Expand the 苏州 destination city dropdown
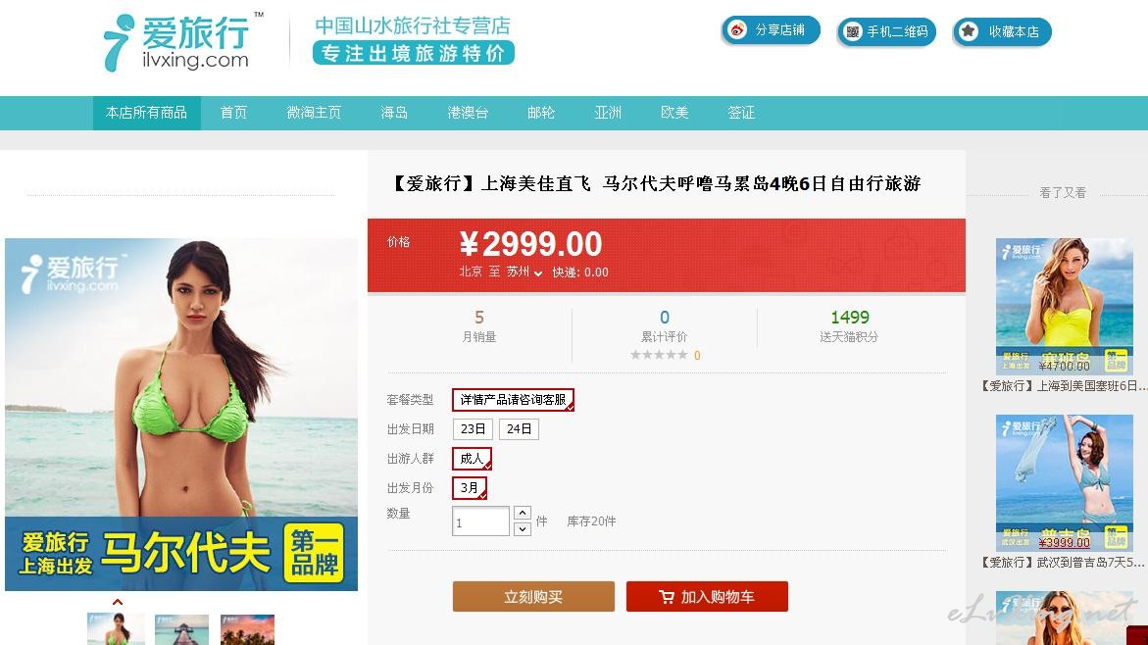The height and width of the screenshot is (645, 1148). (x=524, y=272)
